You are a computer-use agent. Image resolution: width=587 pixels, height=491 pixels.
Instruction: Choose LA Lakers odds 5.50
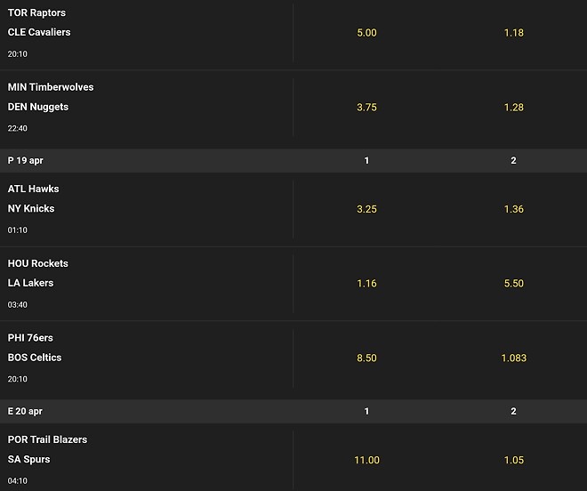pos(513,284)
